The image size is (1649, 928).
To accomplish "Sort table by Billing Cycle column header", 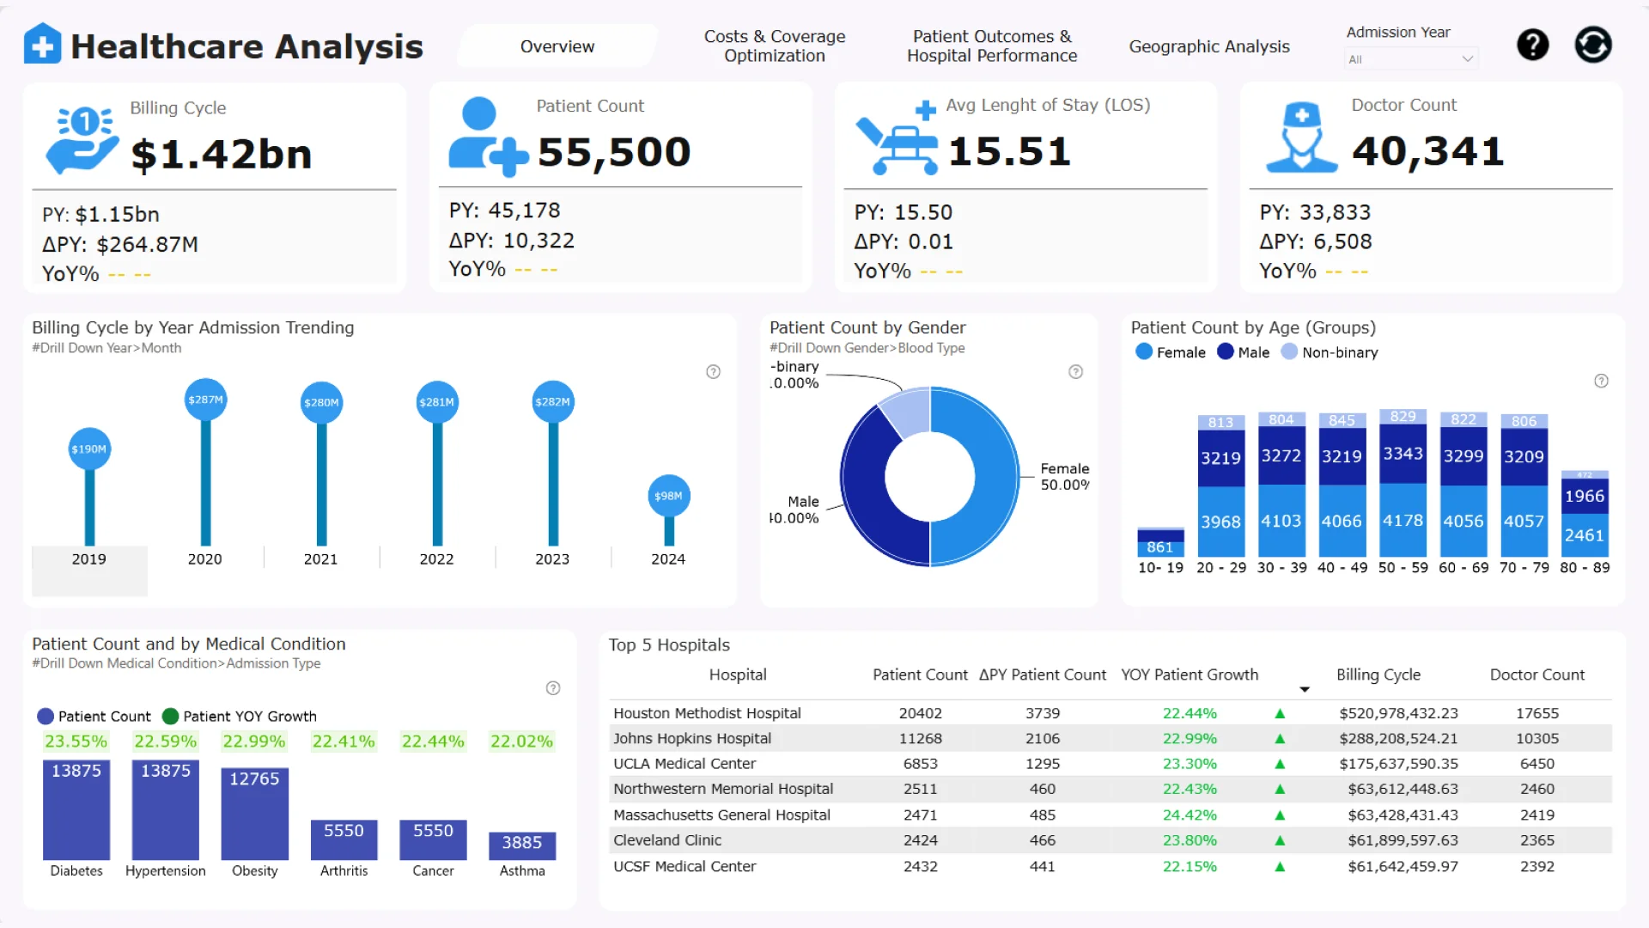I will 1378,675.
